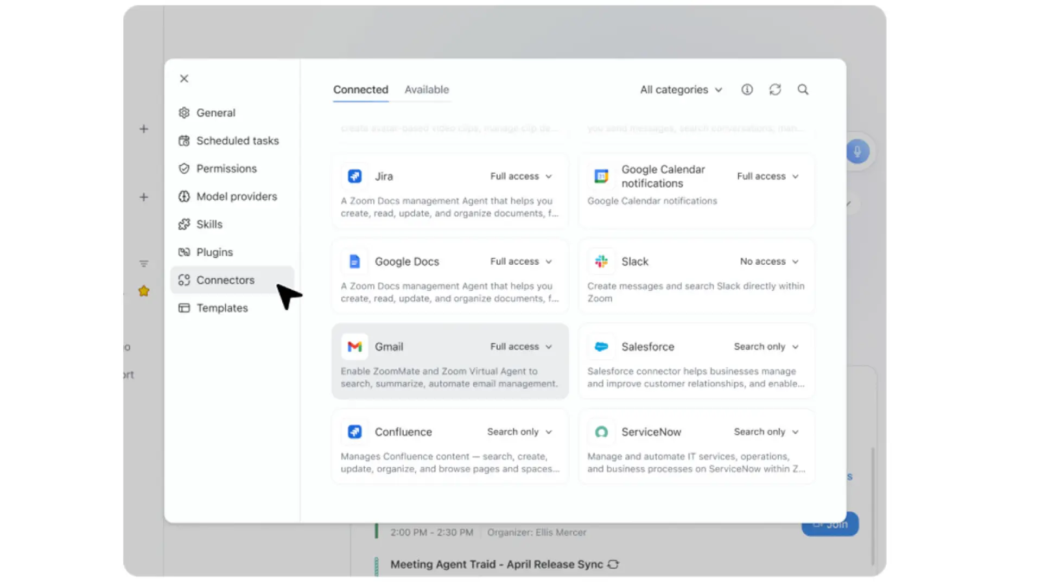Click the Model providers icon
The height and width of the screenshot is (586, 1042).
pos(184,196)
